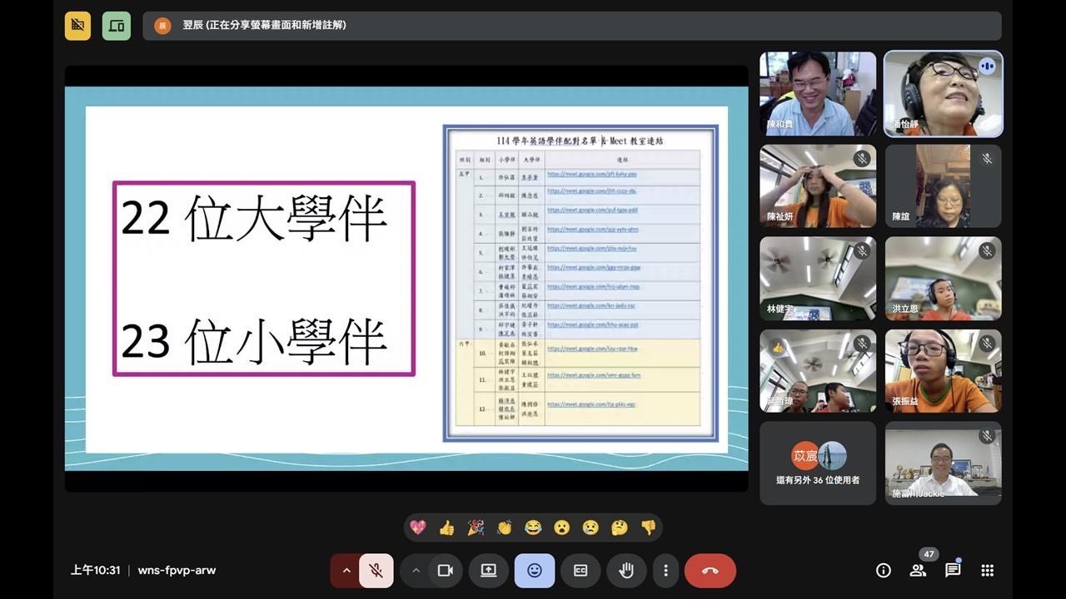Turn on closed captions

pos(580,571)
